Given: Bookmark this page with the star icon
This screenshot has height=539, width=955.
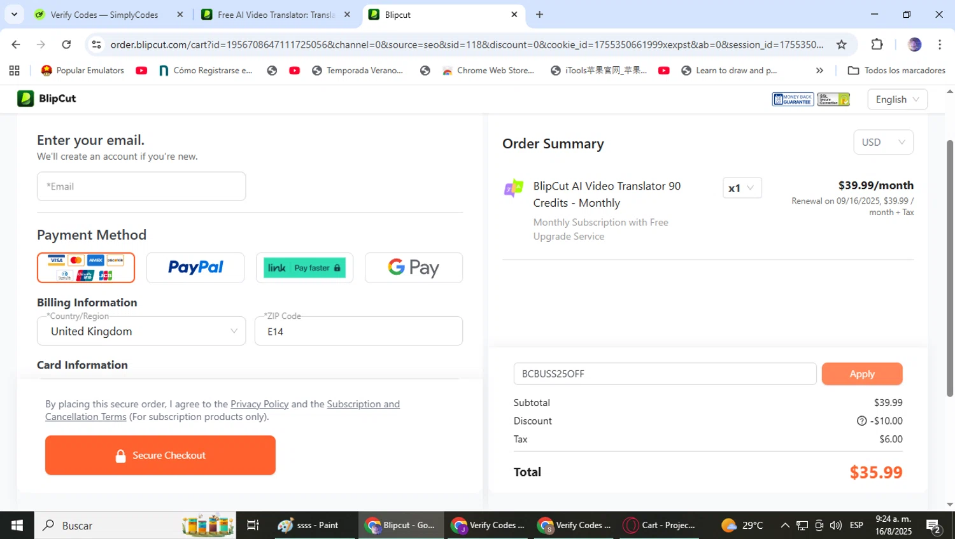Looking at the screenshot, I should pyautogui.click(x=842, y=45).
